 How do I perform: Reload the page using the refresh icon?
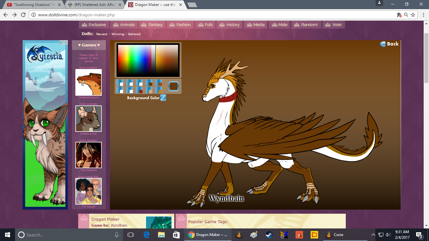[23, 15]
